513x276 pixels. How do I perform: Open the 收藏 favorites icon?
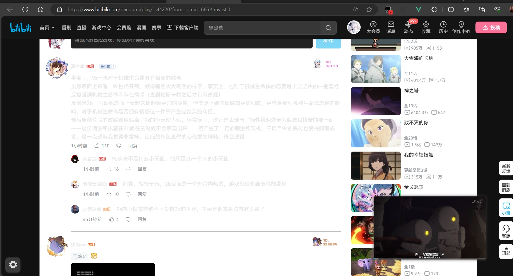point(426,24)
